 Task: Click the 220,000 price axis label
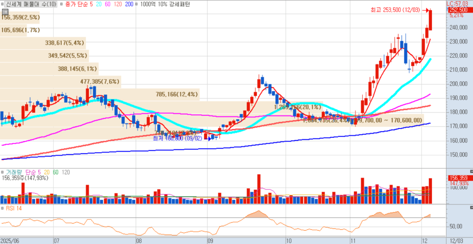click(459, 56)
